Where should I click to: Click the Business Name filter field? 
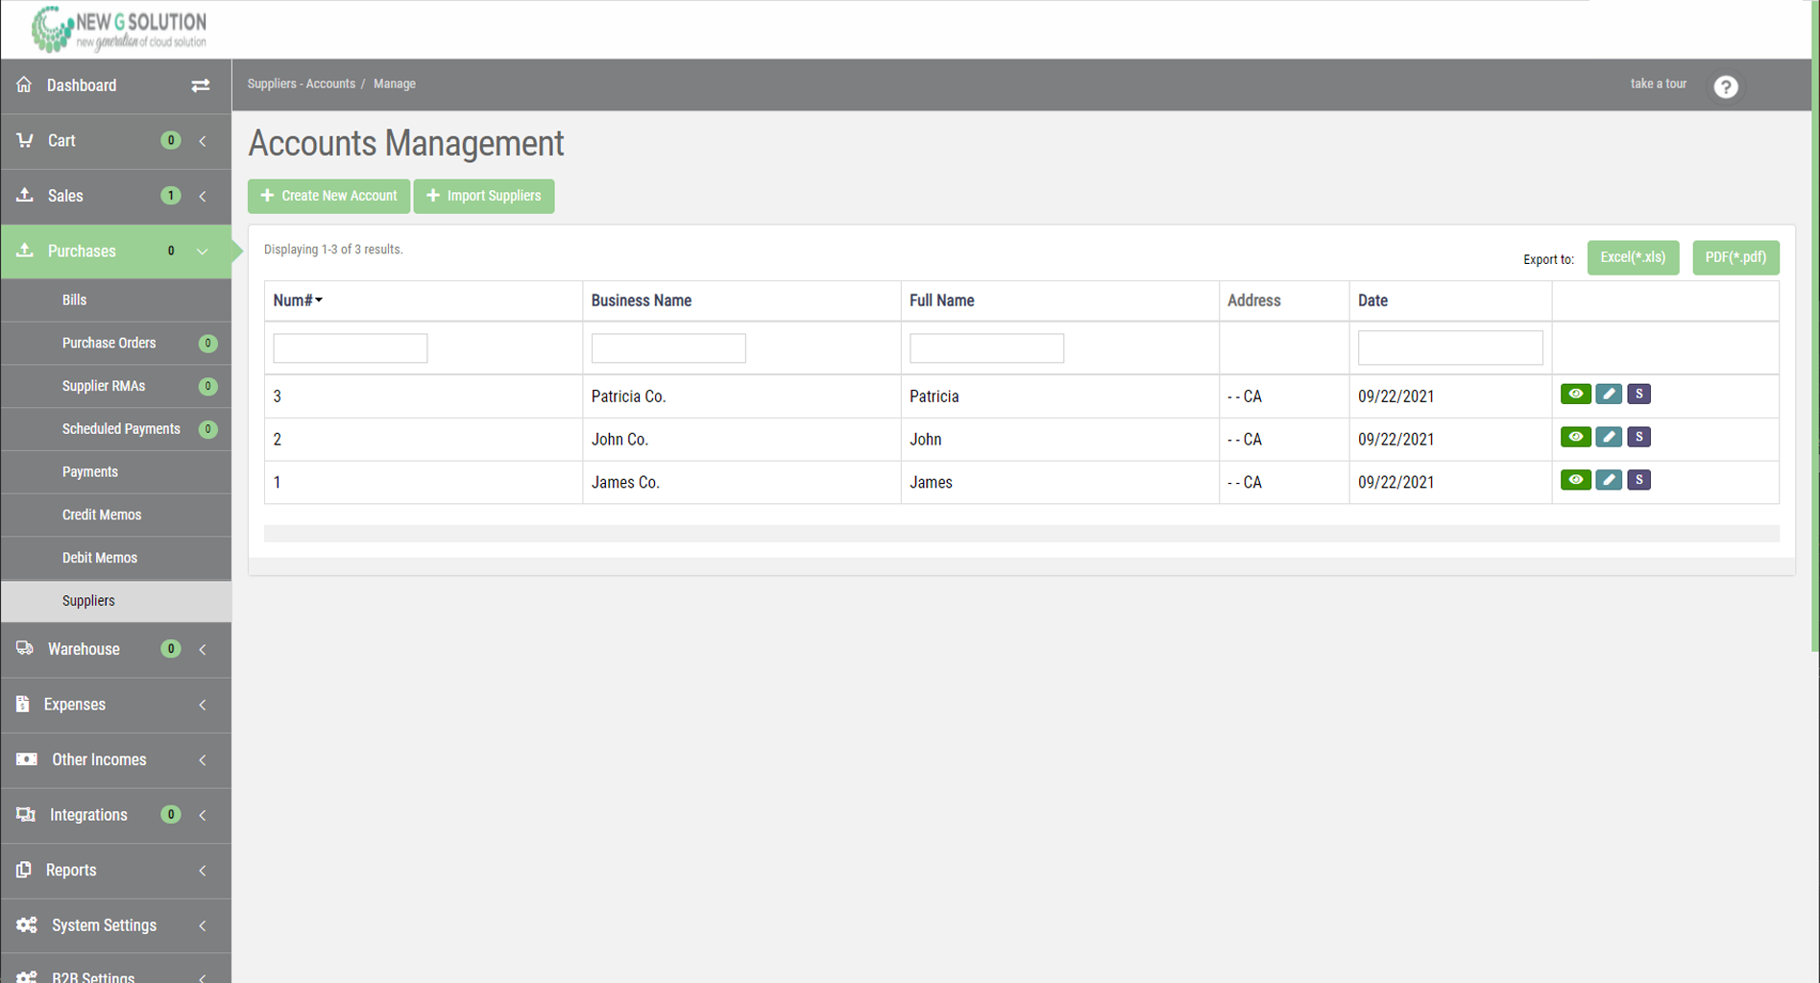[668, 348]
